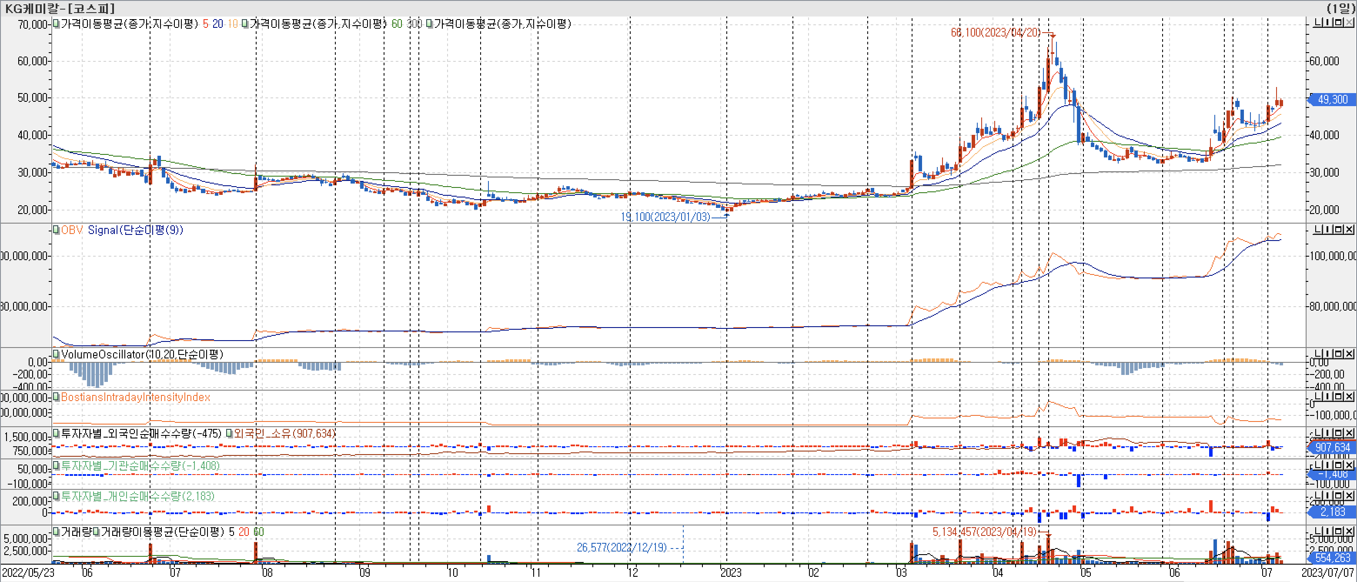Image resolution: width=1357 pixels, height=582 pixels.
Task: Click L-shaped icon in 개인순매수수량 panel
Action: 1319,496
